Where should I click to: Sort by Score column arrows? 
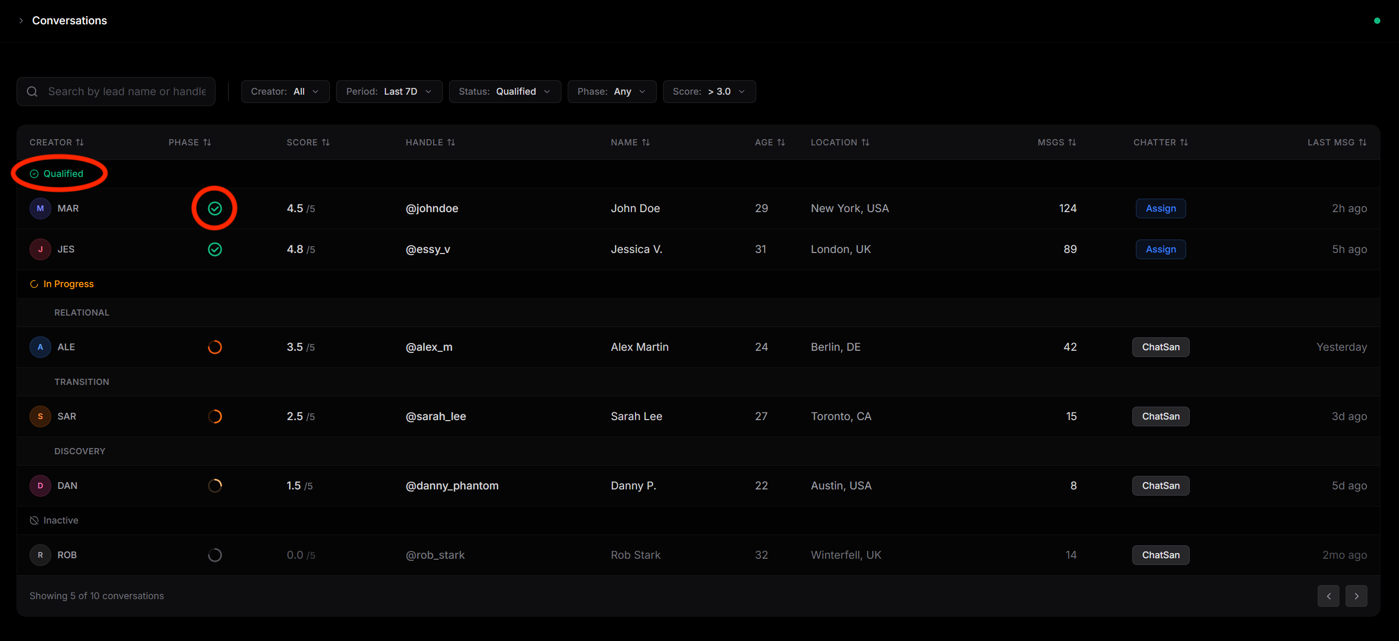[x=326, y=142]
